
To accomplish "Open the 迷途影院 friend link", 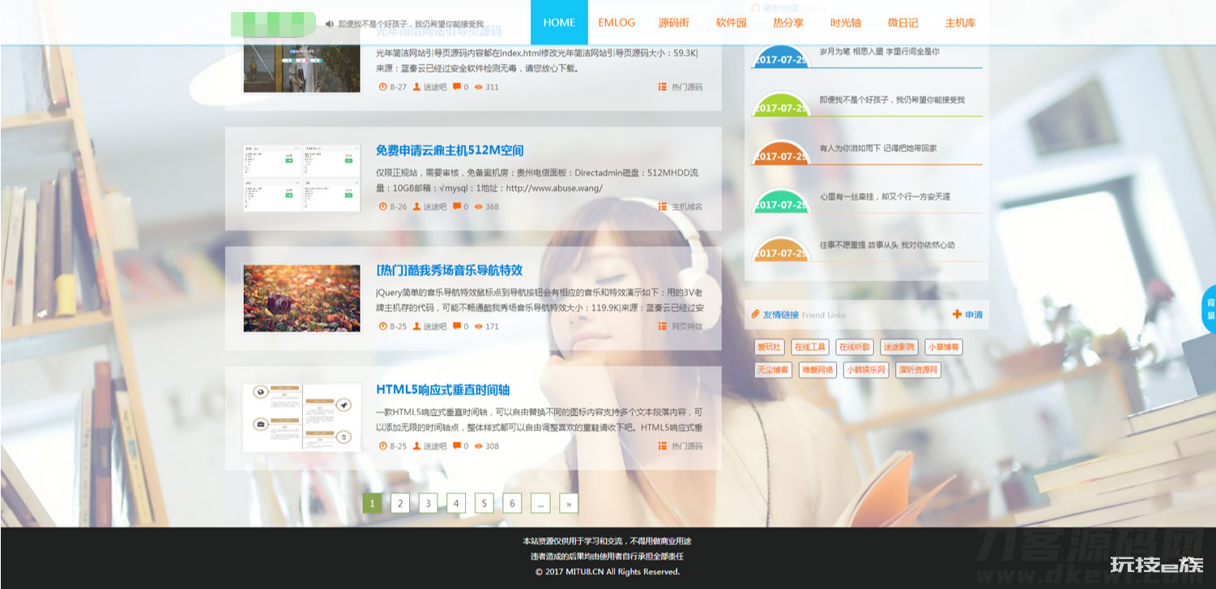I will [898, 347].
